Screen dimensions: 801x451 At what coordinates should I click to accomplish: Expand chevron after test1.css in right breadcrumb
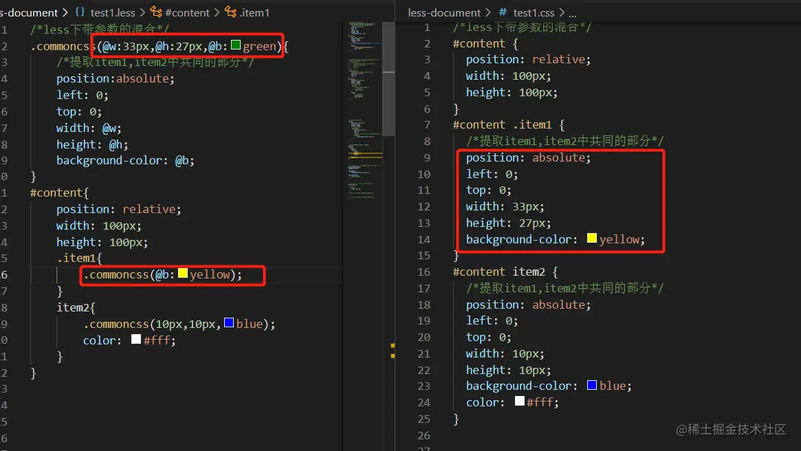(562, 12)
